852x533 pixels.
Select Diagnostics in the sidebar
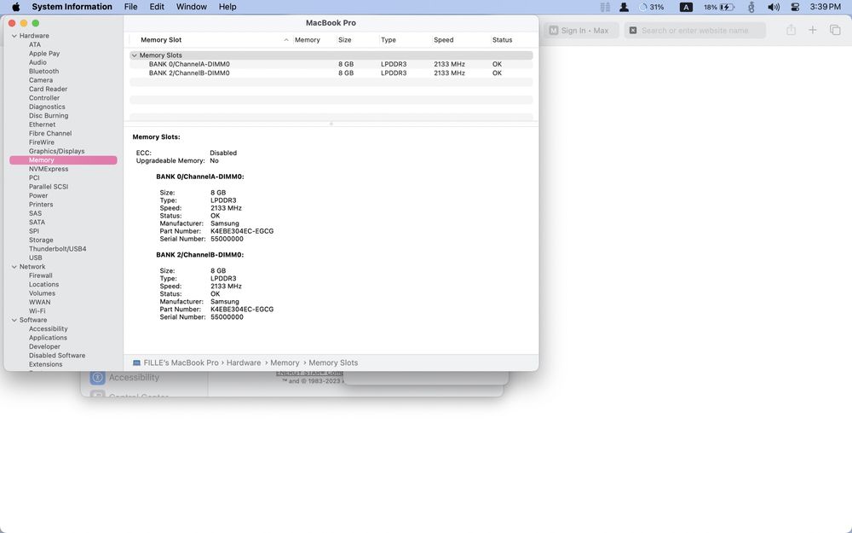pos(47,107)
